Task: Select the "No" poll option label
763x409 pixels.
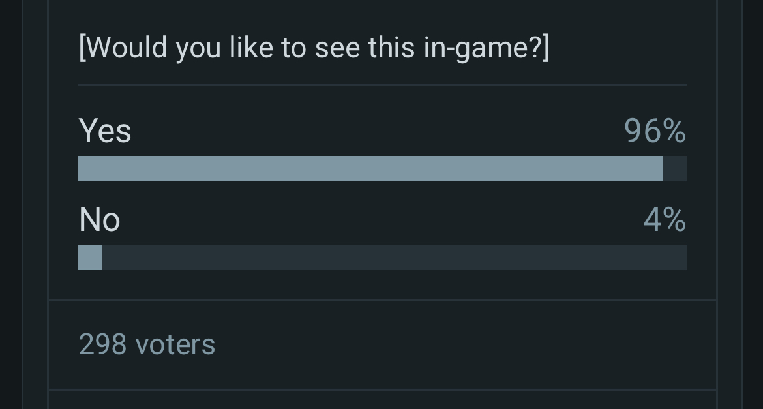Action: click(99, 220)
